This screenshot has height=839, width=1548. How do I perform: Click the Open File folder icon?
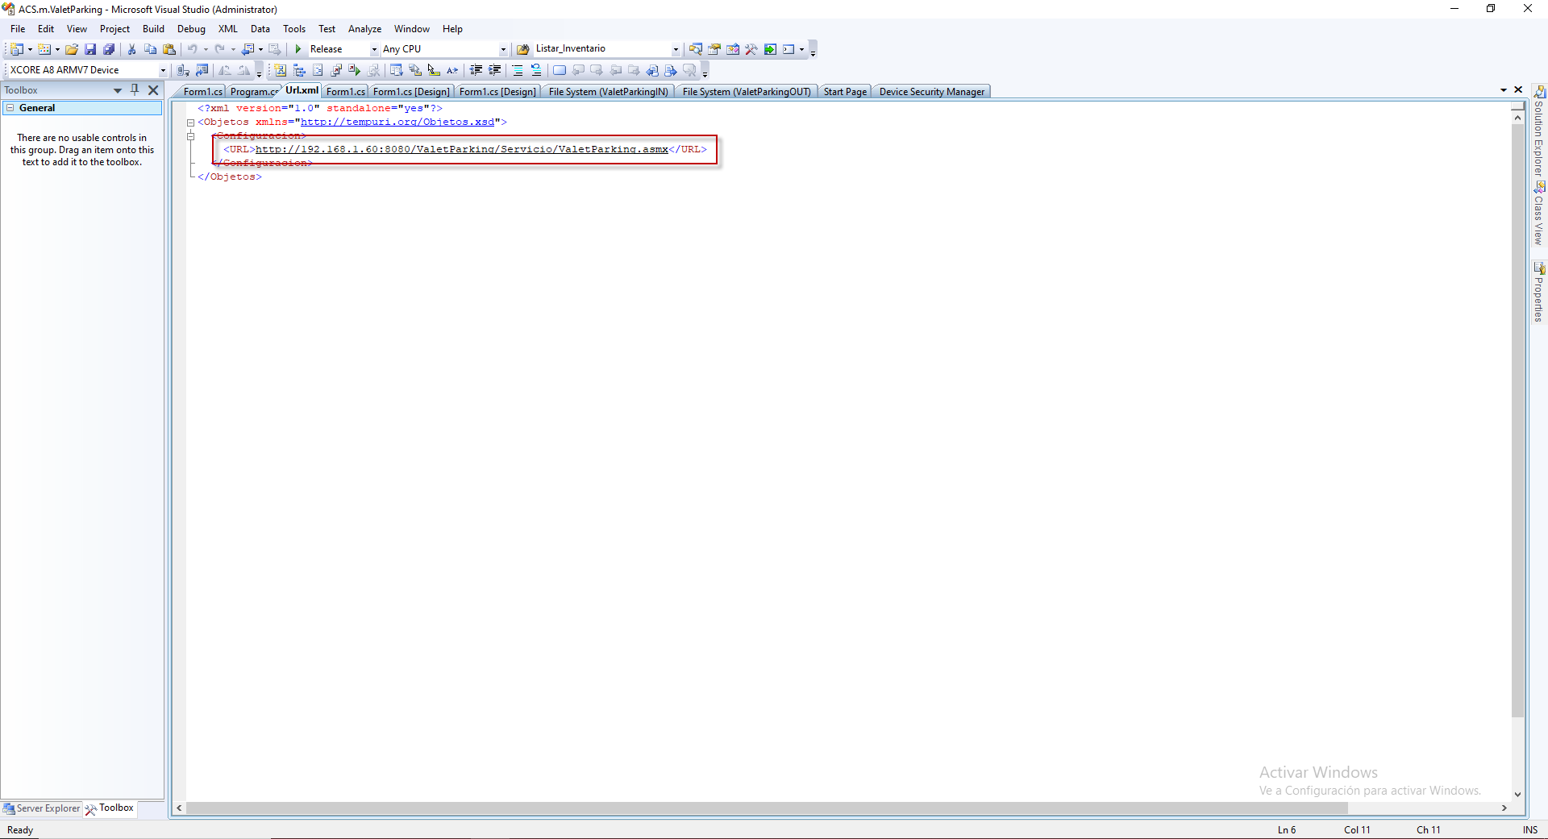pos(72,49)
